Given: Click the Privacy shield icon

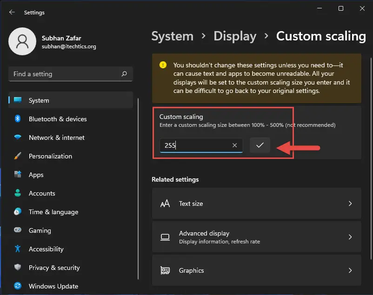Looking at the screenshot, I should click(x=18, y=267).
